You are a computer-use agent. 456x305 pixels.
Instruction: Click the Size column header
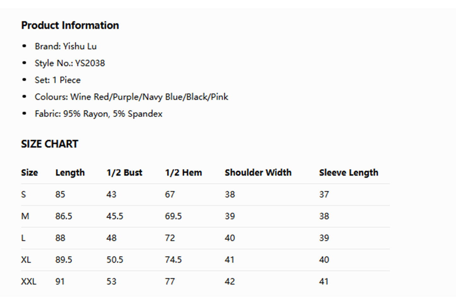(29, 173)
